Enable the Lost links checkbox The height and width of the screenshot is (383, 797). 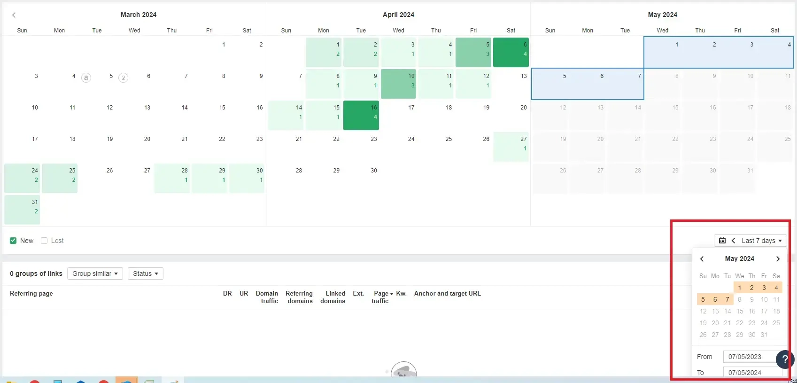pos(44,241)
